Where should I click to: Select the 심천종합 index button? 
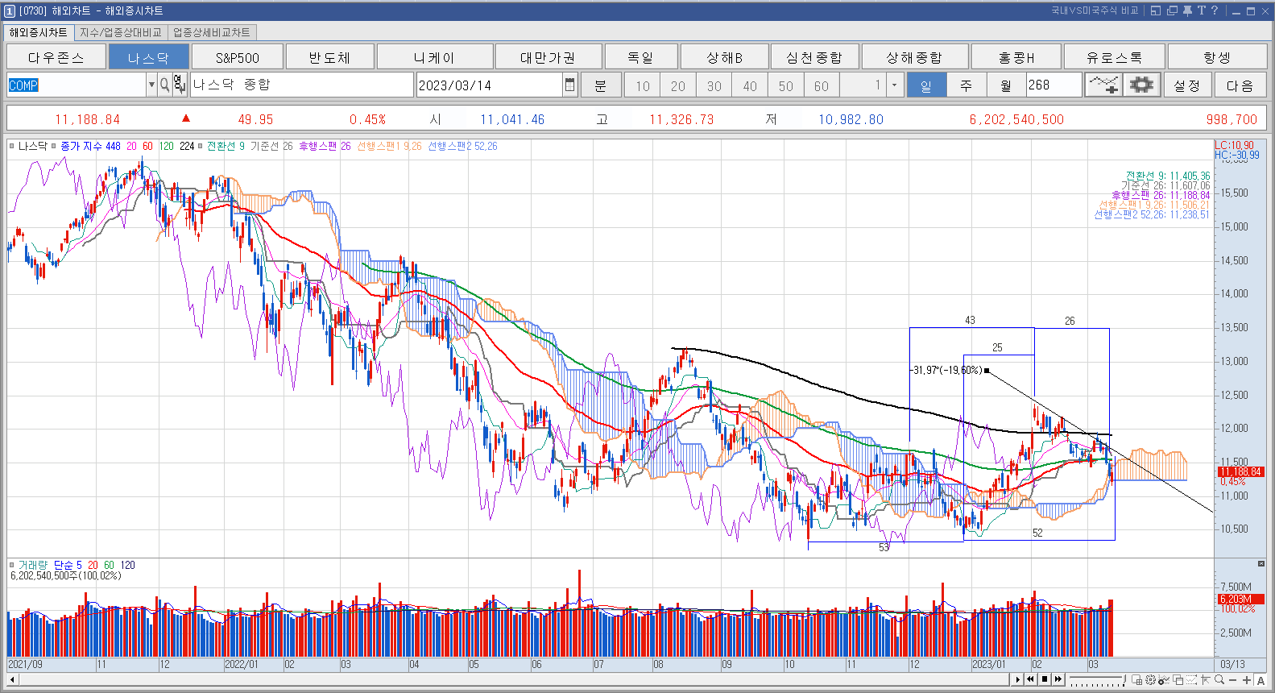[x=814, y=57]
